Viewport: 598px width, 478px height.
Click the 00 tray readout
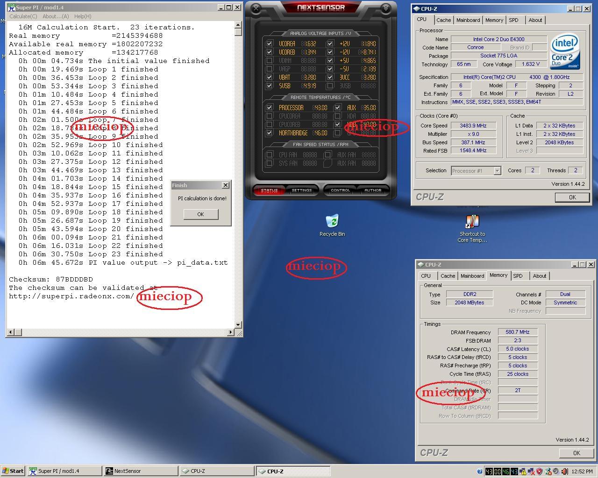[x=498, y=471]
